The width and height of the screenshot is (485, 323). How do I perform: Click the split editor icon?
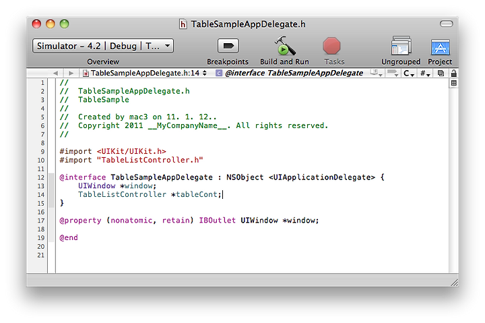[x=454, y=83]
